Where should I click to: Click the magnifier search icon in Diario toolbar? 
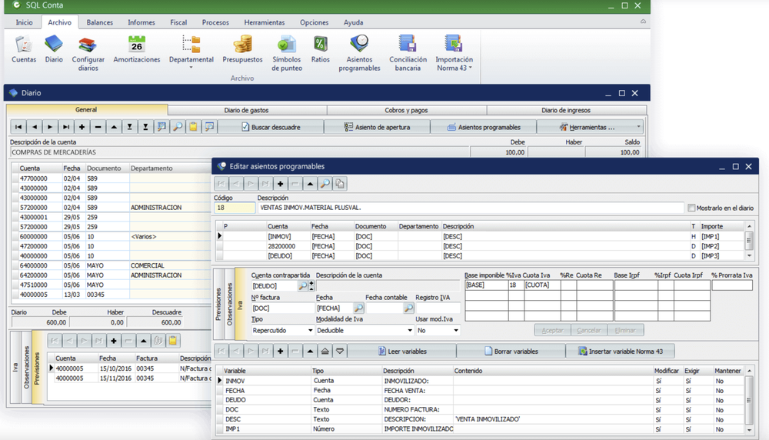(x=178, y=127)
